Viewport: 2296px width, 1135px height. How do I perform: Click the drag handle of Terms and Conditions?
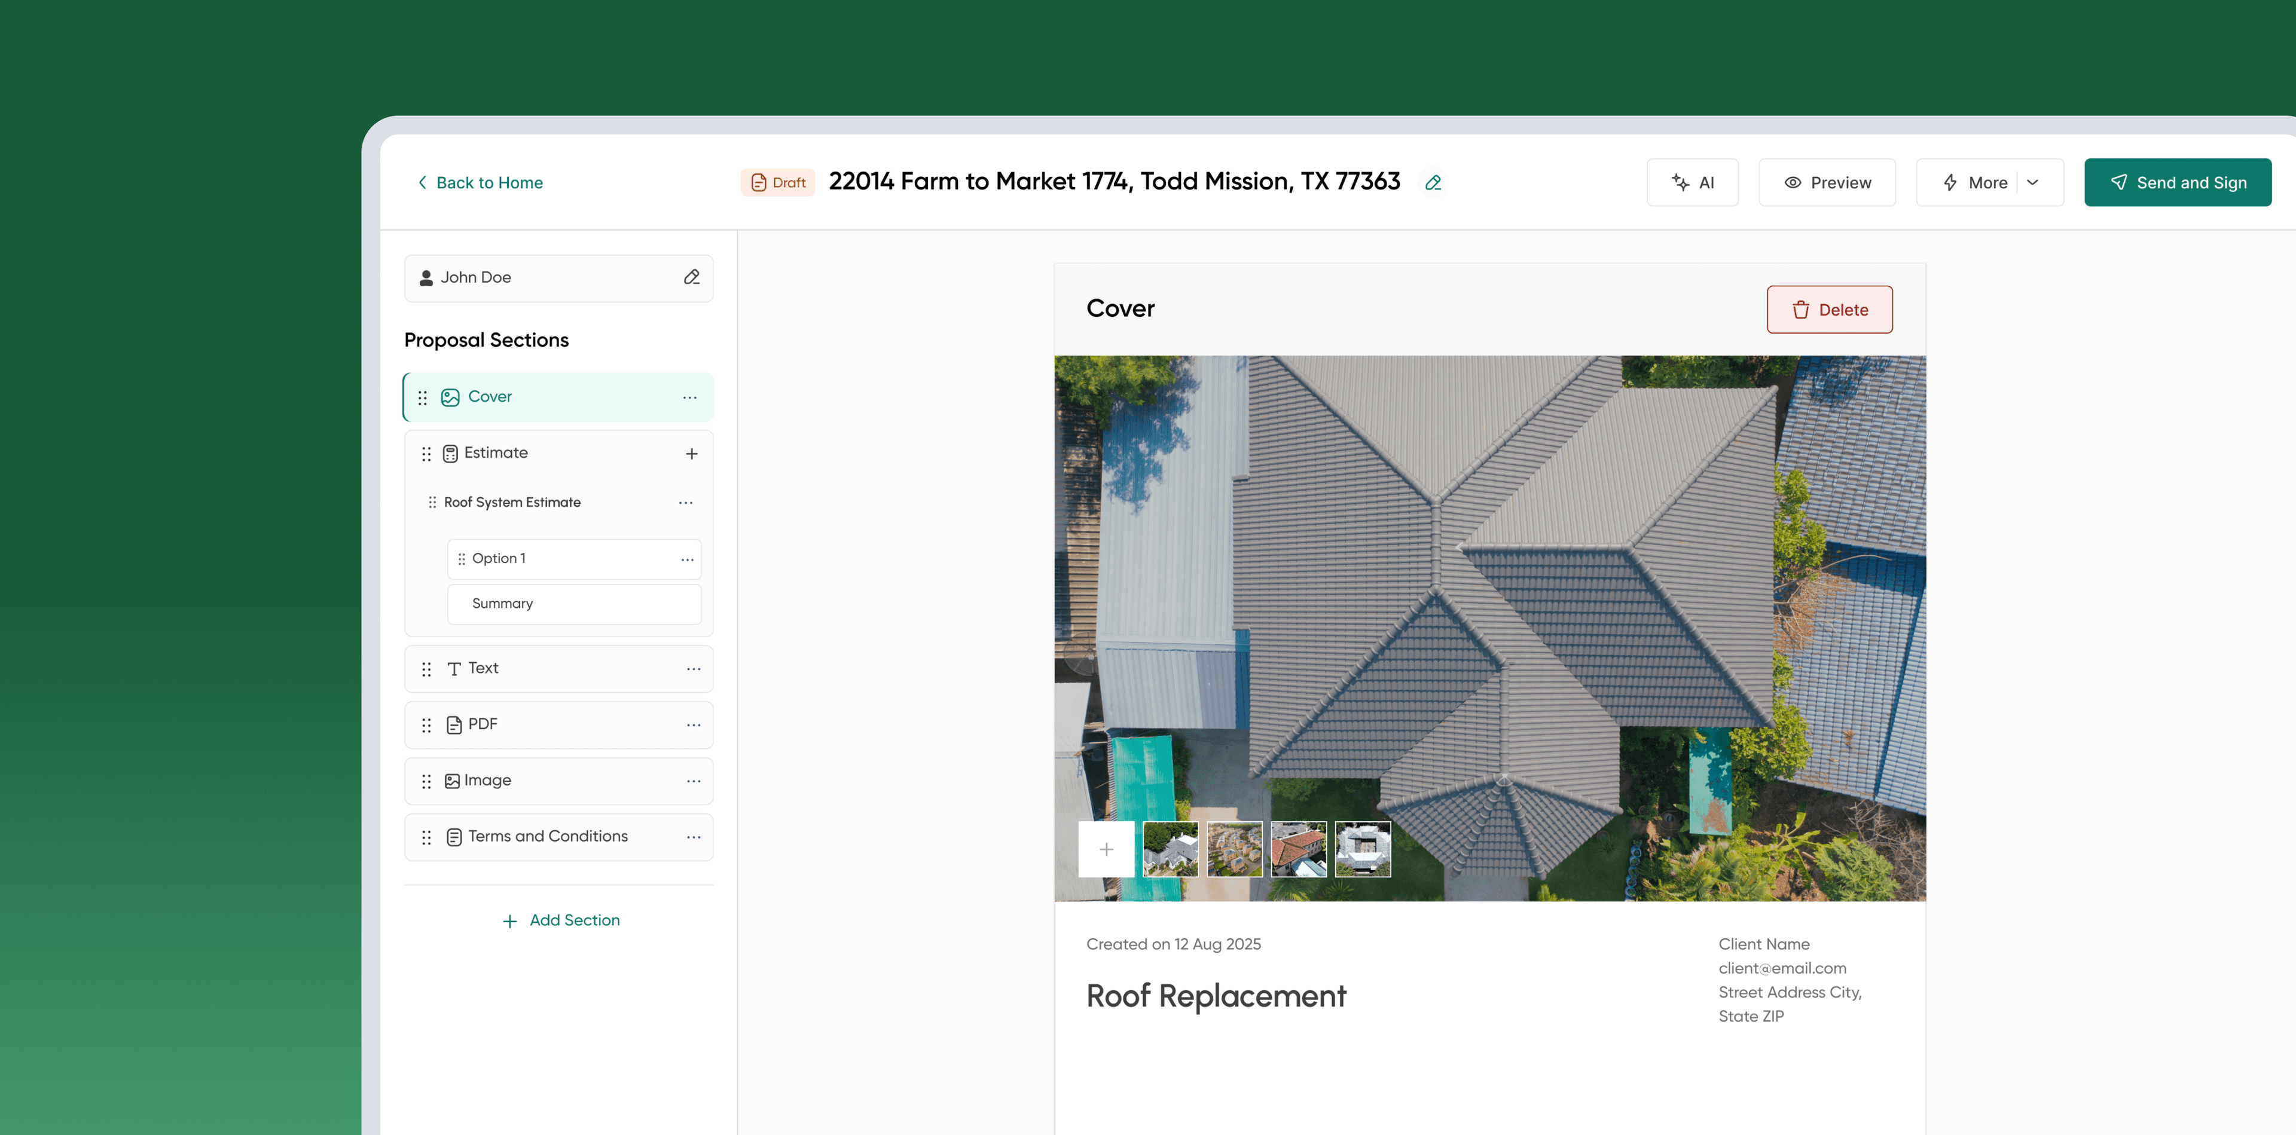(x=426, y=837)
